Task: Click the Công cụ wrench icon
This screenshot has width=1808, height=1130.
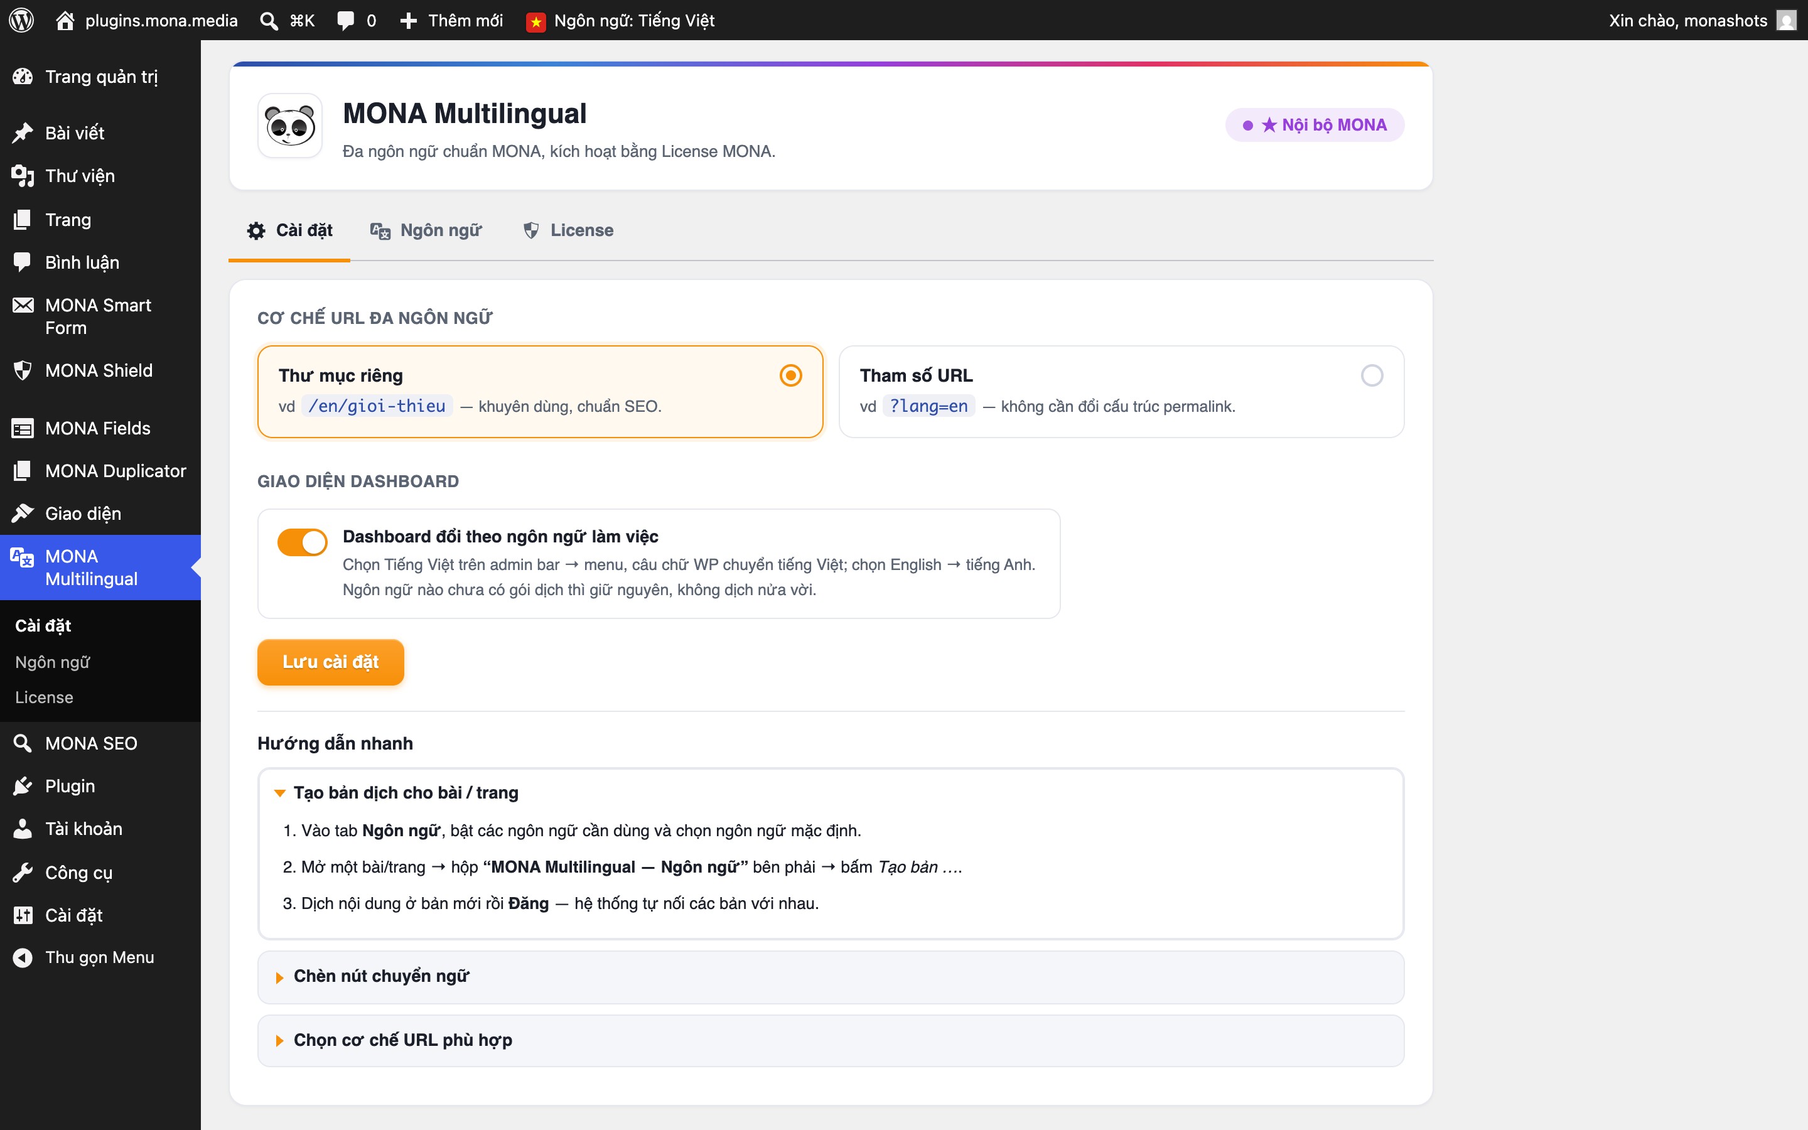Action: pyautogui.click(x=23, y=872)
